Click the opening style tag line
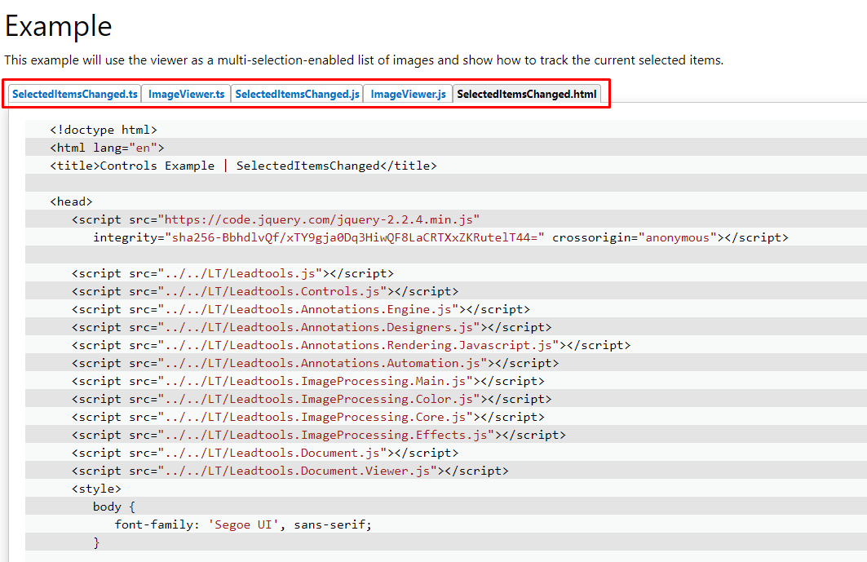 [x=96, y=489]
